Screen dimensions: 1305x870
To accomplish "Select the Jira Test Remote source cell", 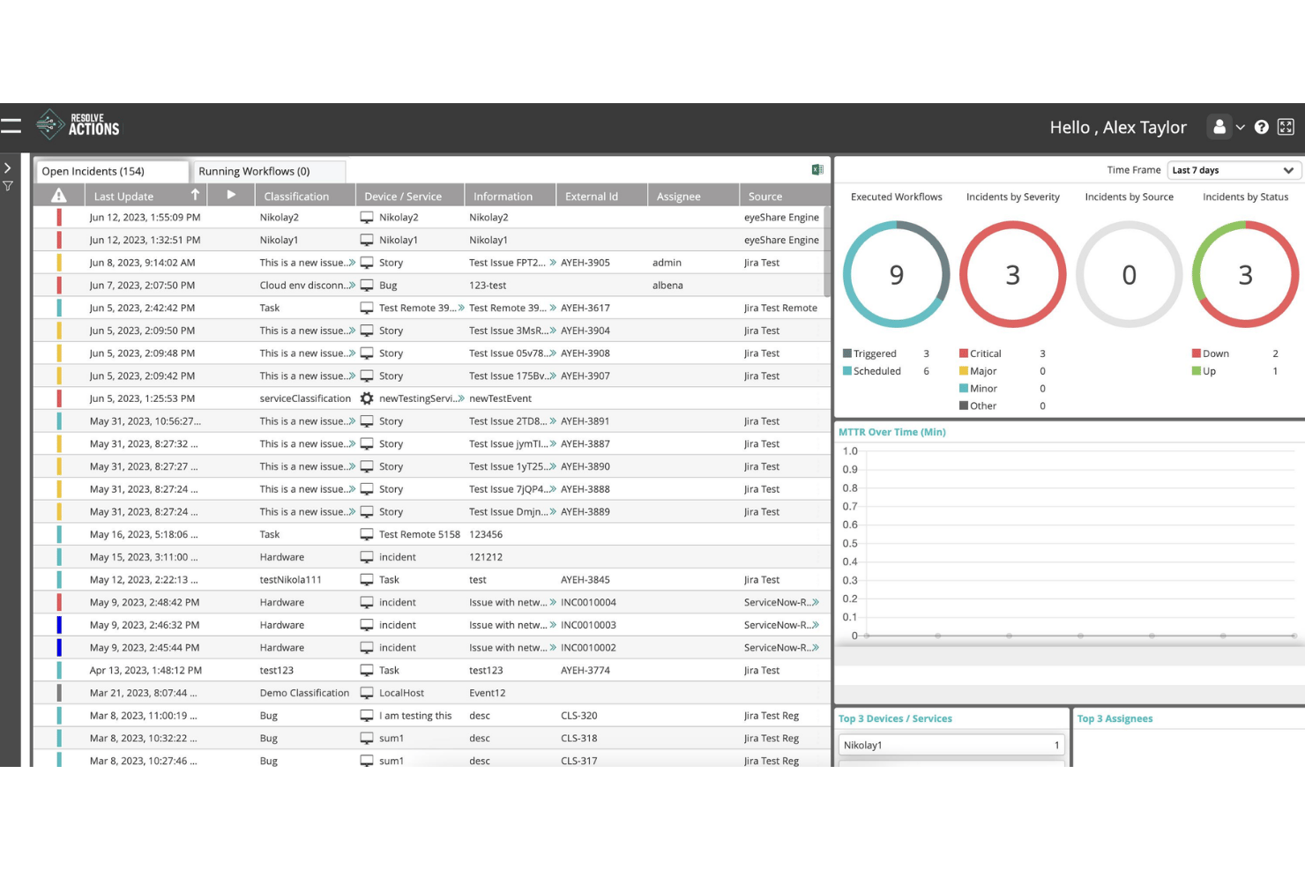I will 780,308.
